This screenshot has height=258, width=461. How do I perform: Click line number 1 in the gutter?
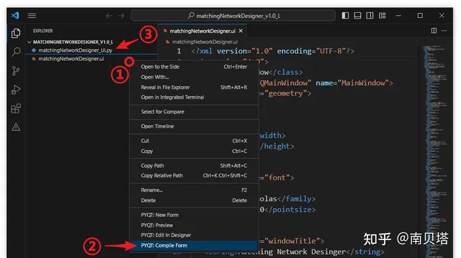[x=179, y=51]
